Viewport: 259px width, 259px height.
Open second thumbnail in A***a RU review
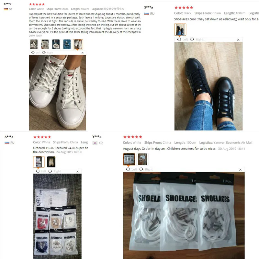[x=51, y=162]
